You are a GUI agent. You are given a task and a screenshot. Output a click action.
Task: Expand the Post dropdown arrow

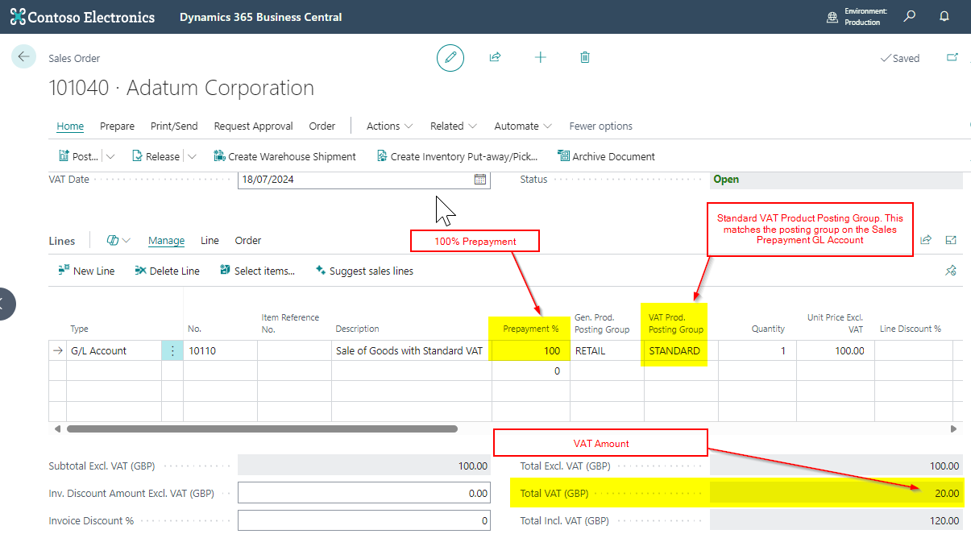click(111, 156)
